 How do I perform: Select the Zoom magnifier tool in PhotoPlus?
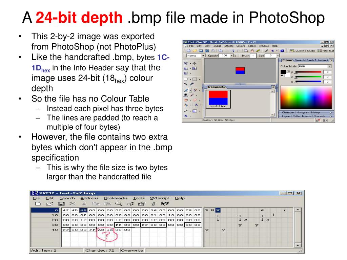246,51
